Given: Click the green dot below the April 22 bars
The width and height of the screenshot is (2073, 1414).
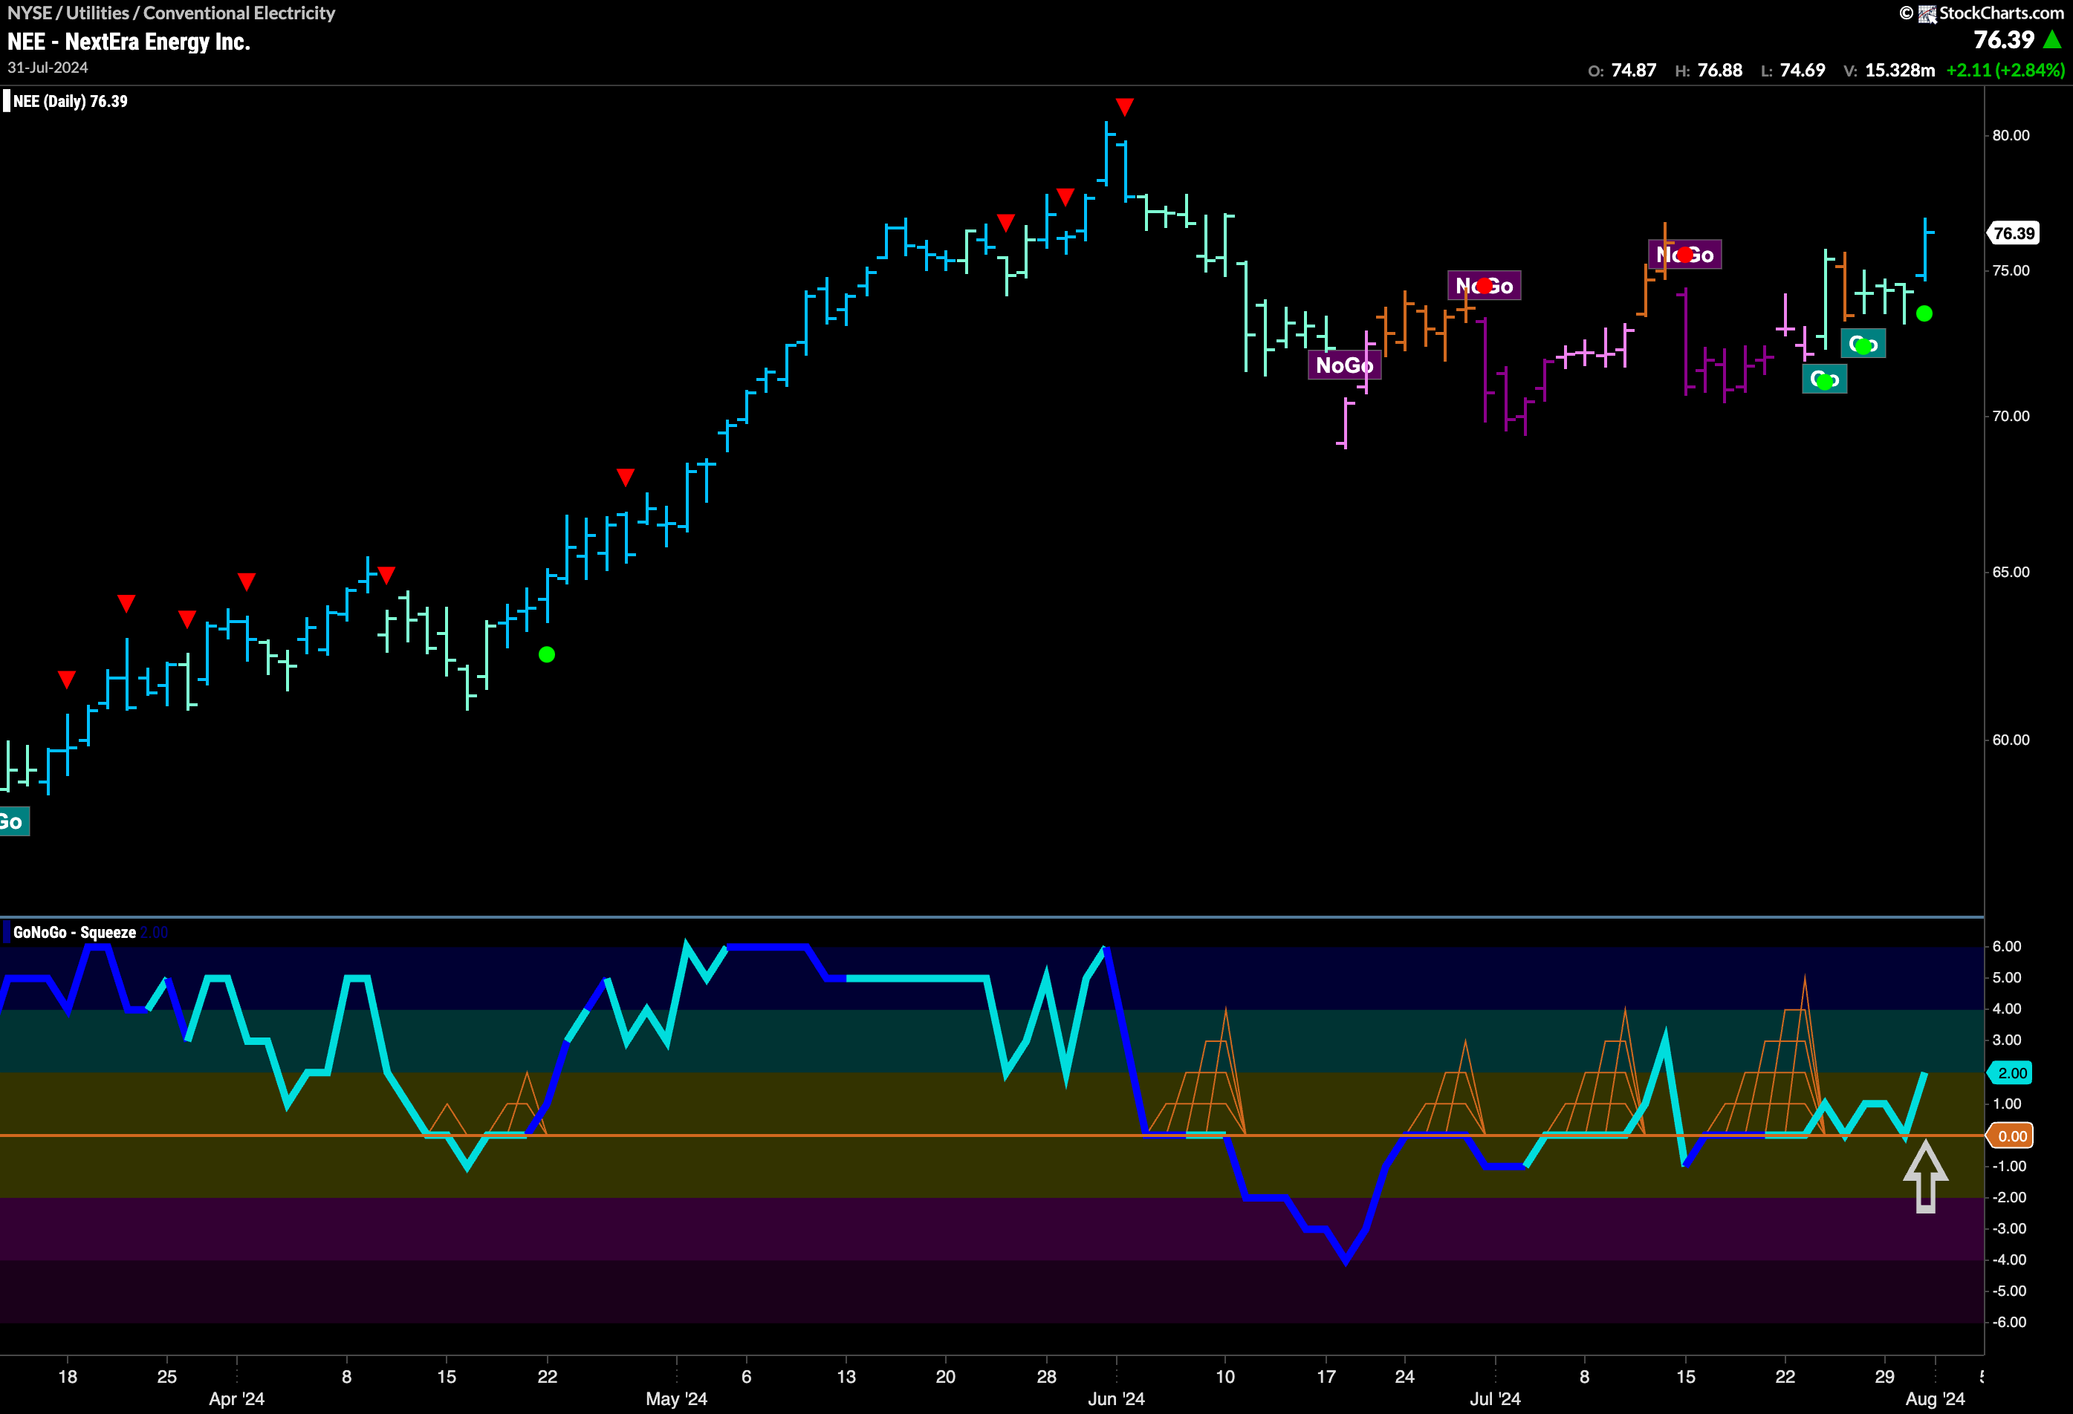Looking at the screenshot, I should [547, 654].
